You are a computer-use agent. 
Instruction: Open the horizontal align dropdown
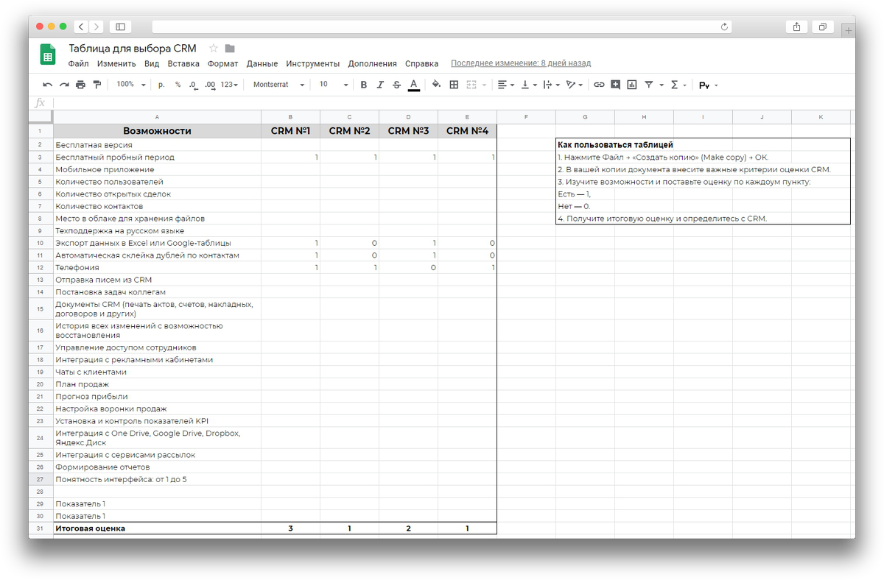(x=505, y=85)
